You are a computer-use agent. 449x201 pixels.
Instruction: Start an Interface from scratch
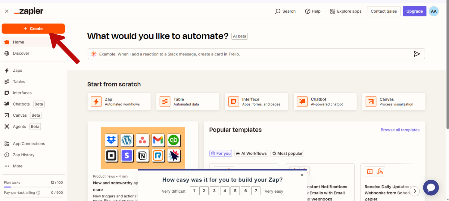(x=256, y=101)
